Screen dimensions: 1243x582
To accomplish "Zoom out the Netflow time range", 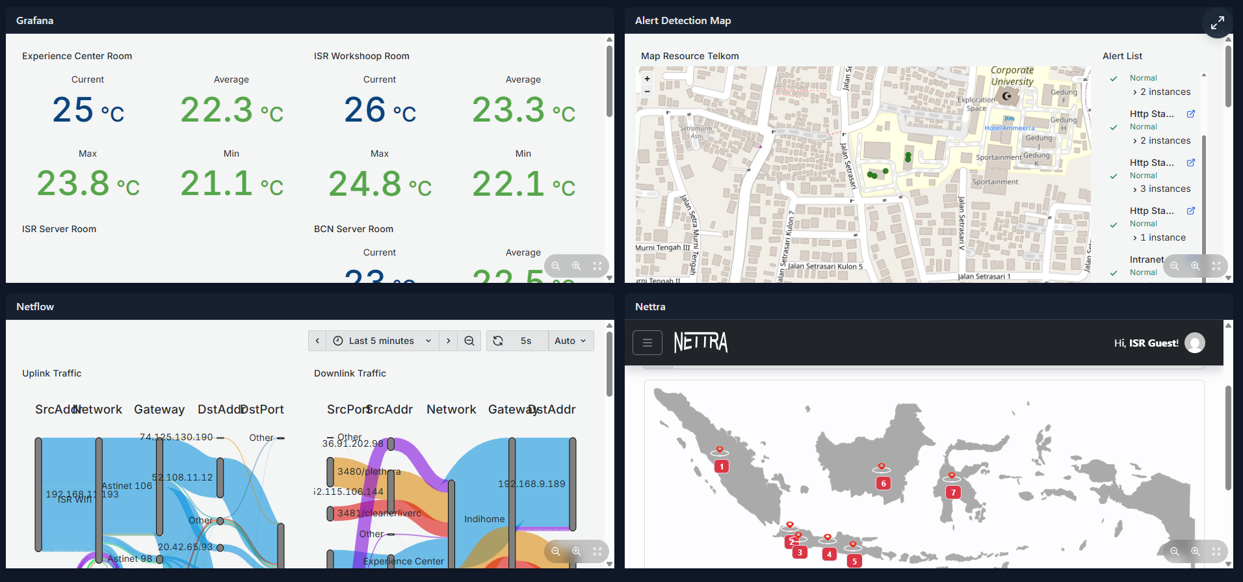I will pyautogui.click(x=469, y=341).
